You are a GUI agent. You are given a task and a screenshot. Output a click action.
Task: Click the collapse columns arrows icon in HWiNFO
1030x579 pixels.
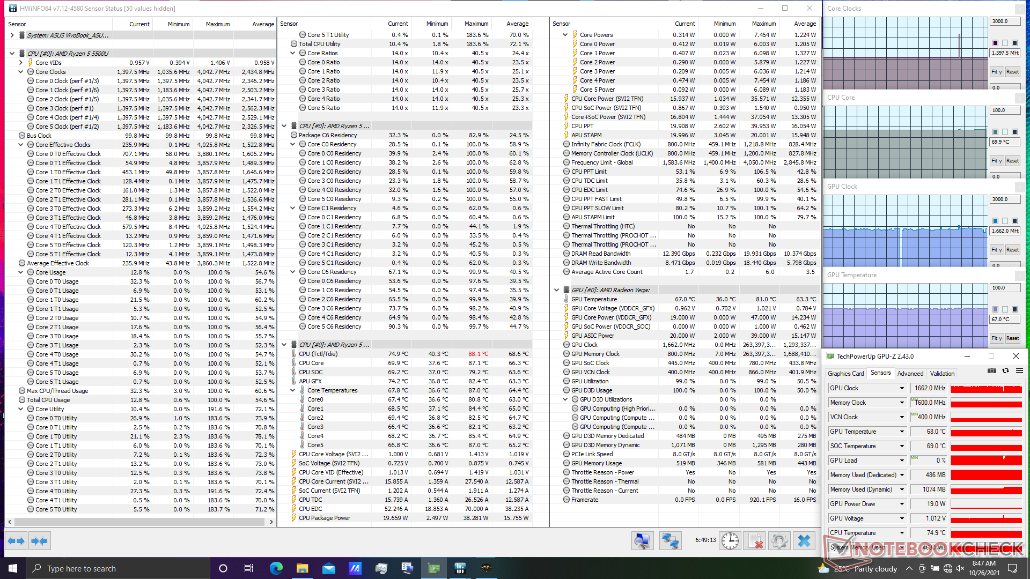[x=39, y=541]
